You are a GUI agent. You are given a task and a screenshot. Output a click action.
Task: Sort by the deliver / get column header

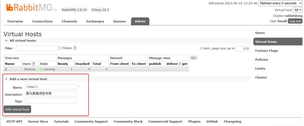(177, 64)
